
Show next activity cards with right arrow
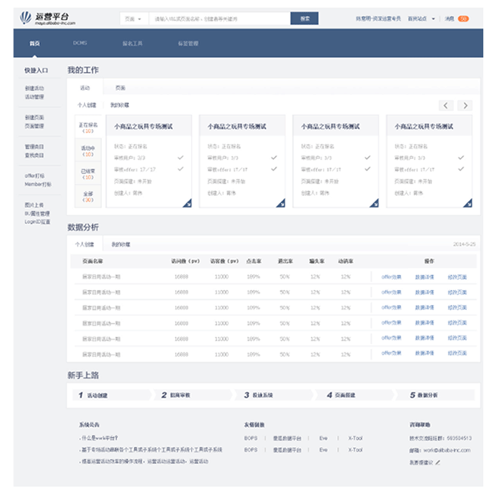pos(465,105)
